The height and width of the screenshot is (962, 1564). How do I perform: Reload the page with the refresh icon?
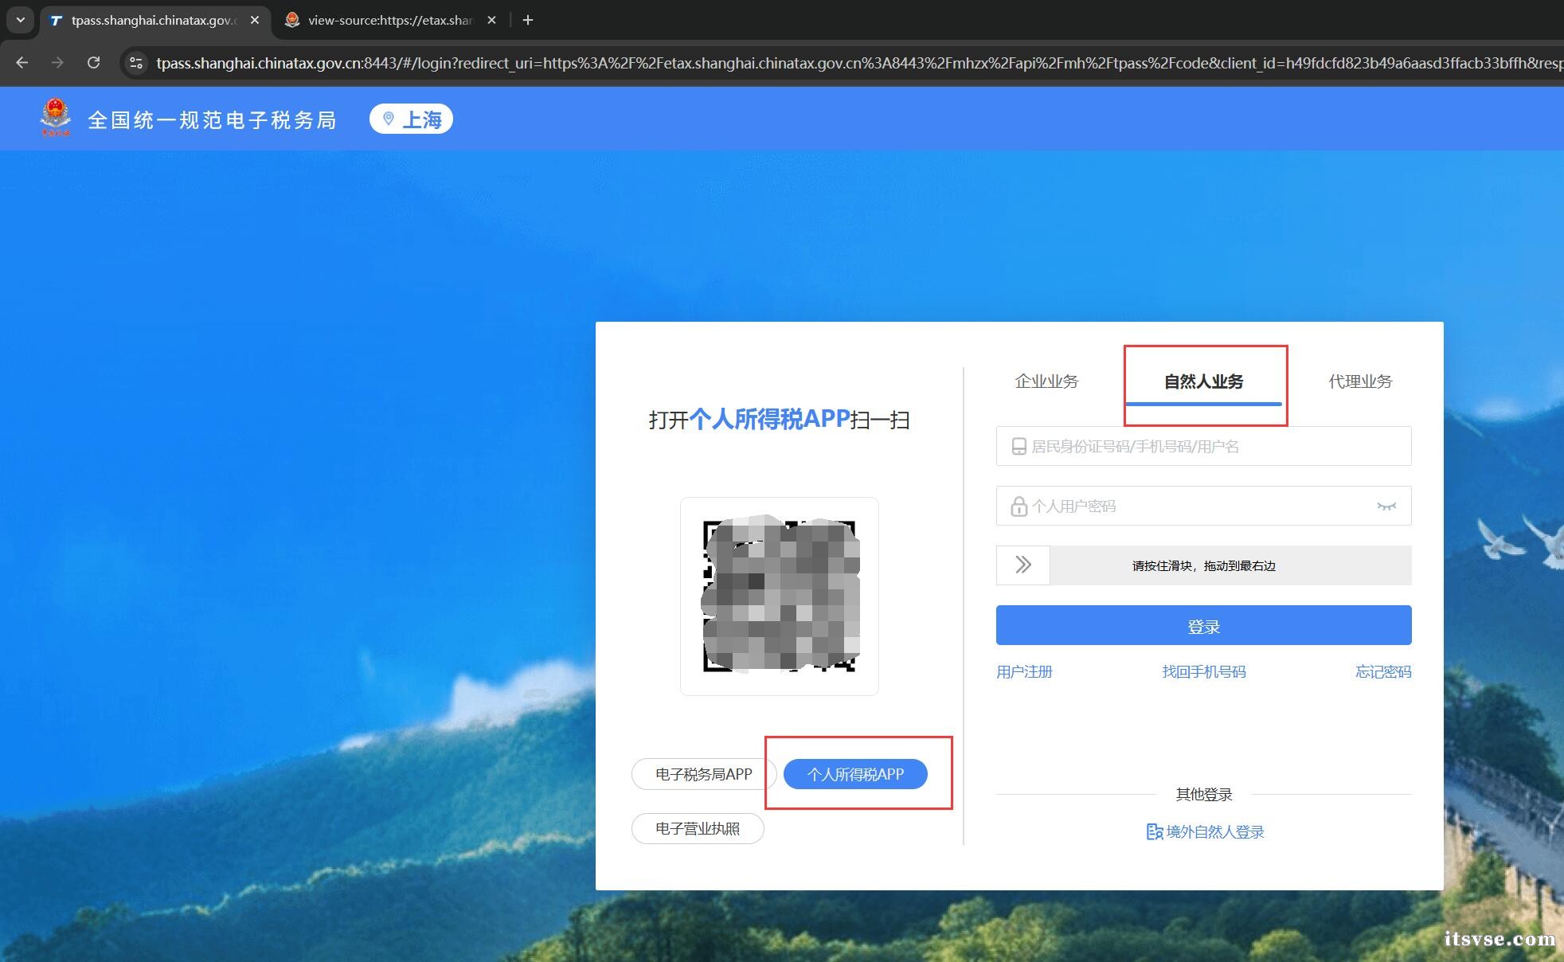93,62
